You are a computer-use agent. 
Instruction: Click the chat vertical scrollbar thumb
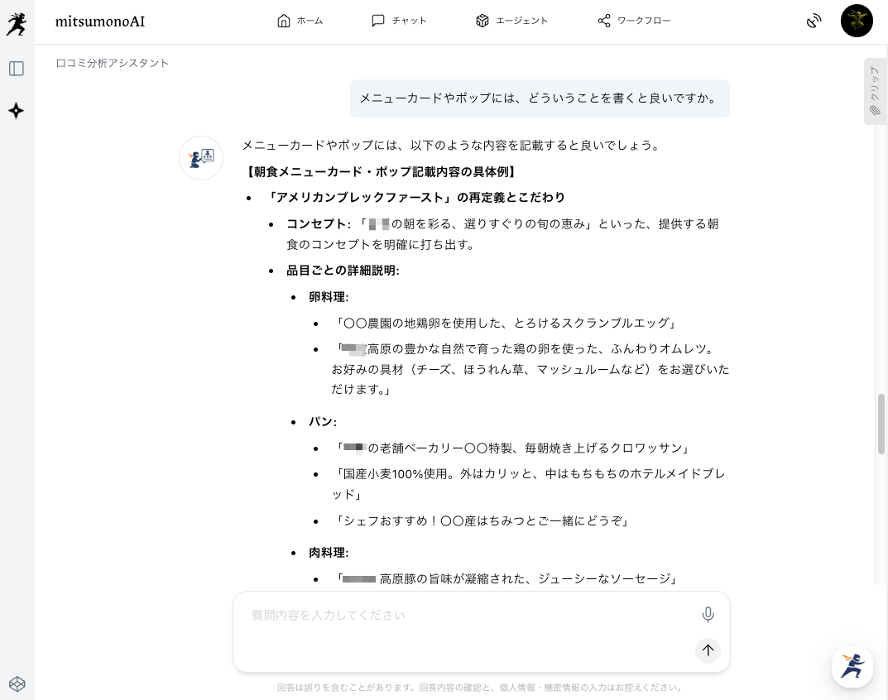pyautogui.click(x=881, y=424)
